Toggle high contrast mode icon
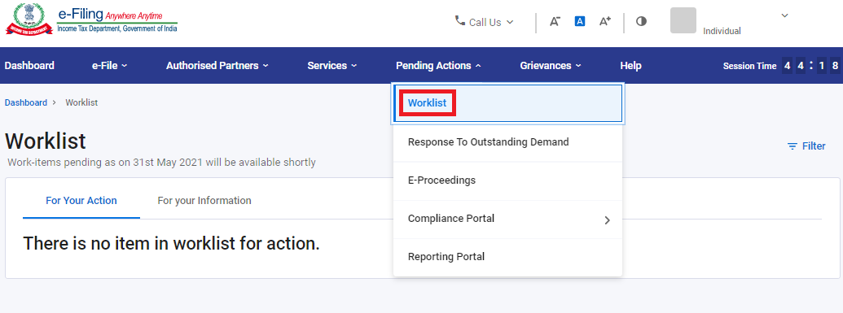This screenshot has width=843, height=313. pyautogui.click(x=641, y=21)
